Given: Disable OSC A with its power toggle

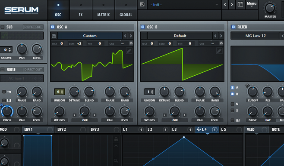Looking at the screenshot, I should point(53,27).
